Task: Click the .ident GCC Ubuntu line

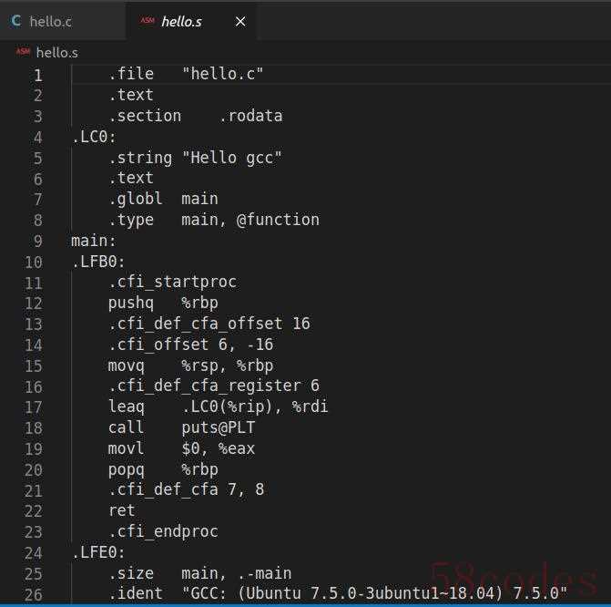Action: click(338, 593)
